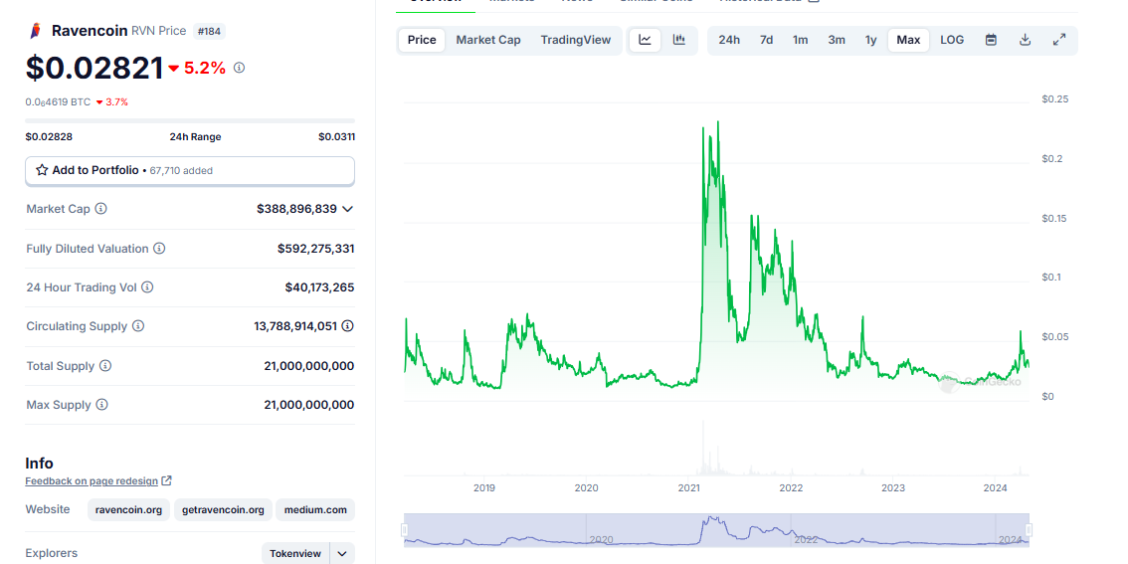The height and width of the screenshot is (564, 1128).
Task: Click the $0.25 y-axis label
Action: pyautogui.click(x=1054, y=99)
